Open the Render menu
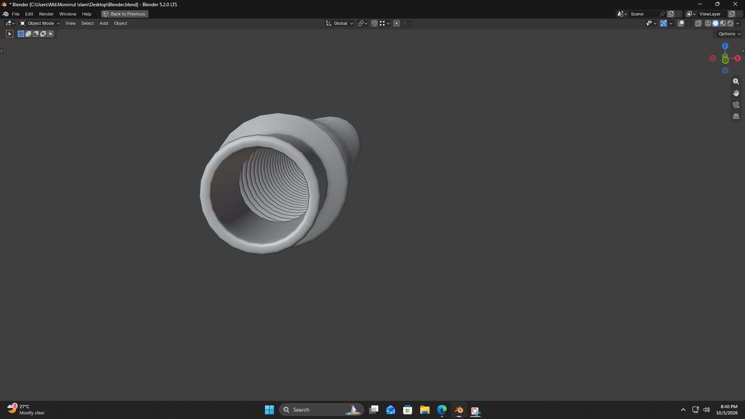 (x=46, y=14)
